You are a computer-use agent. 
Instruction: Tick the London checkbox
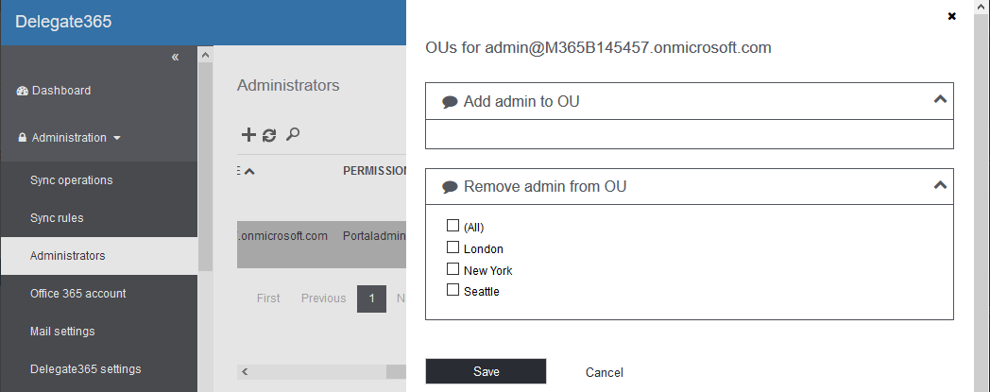tap(452, 247)
